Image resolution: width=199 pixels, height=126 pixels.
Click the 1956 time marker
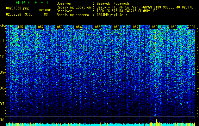tap(116, 27)
